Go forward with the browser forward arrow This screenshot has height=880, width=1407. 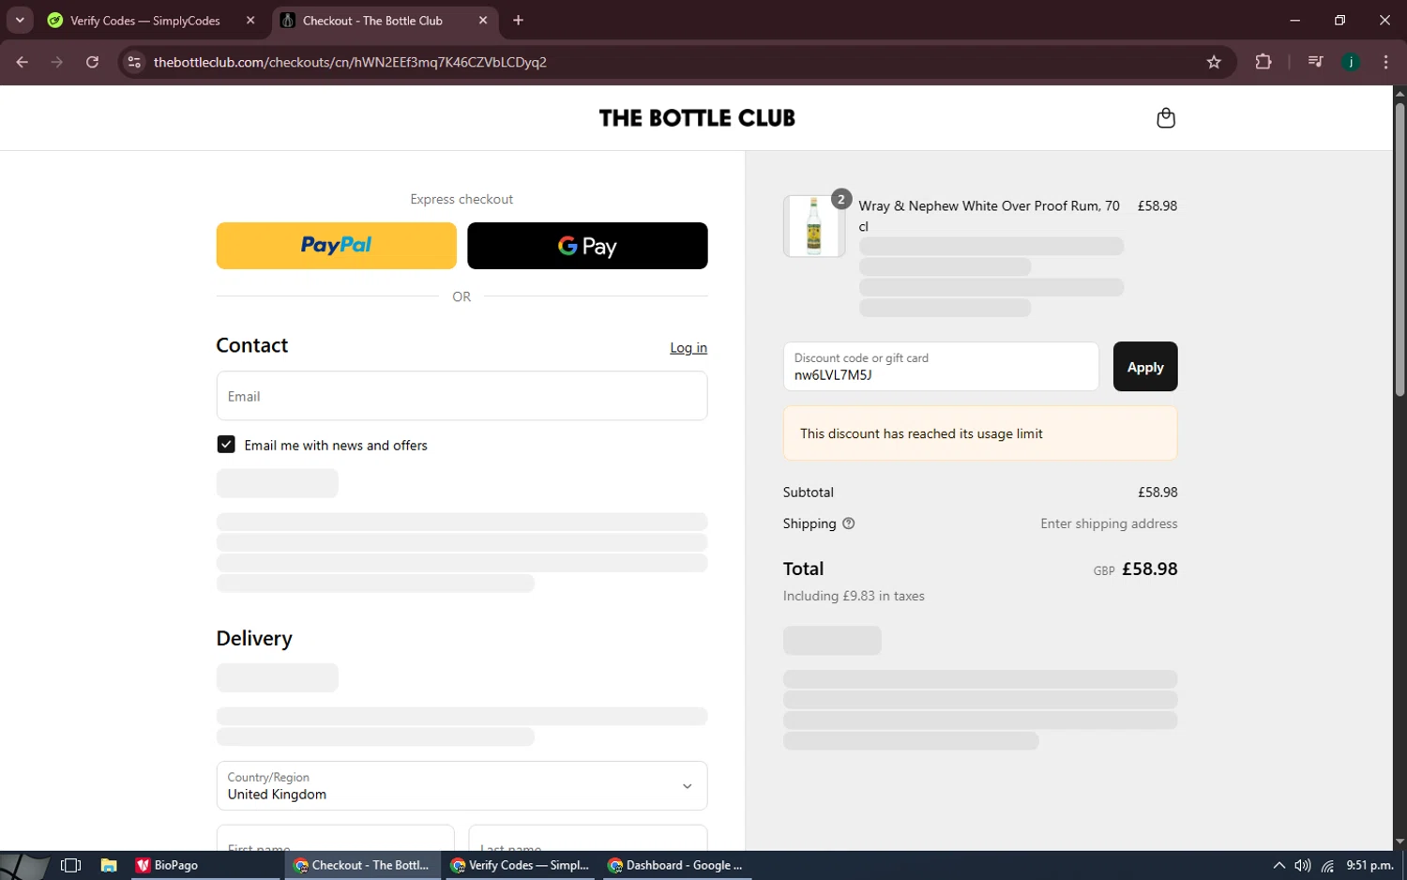(57, 62)
